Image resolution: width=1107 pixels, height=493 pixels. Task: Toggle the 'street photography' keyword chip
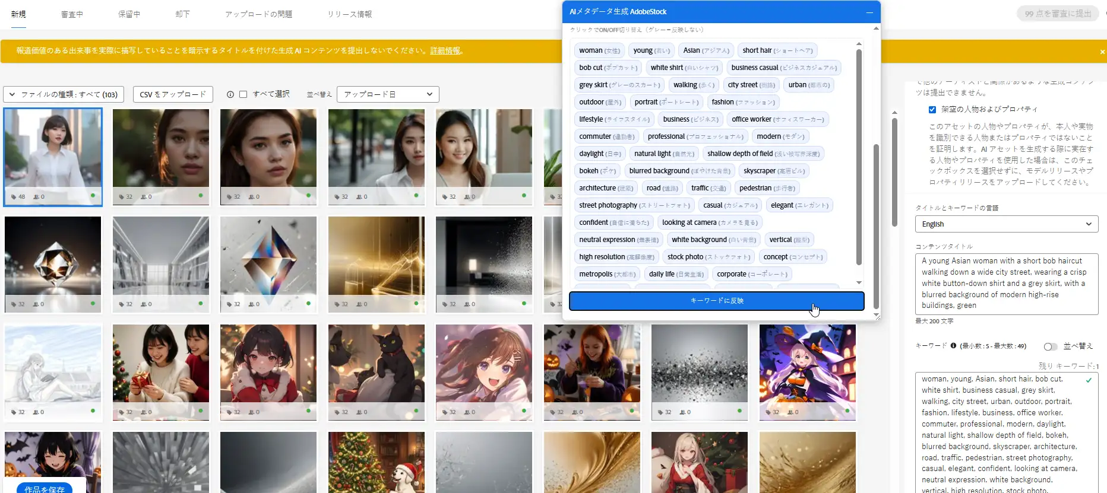(634, 205)
